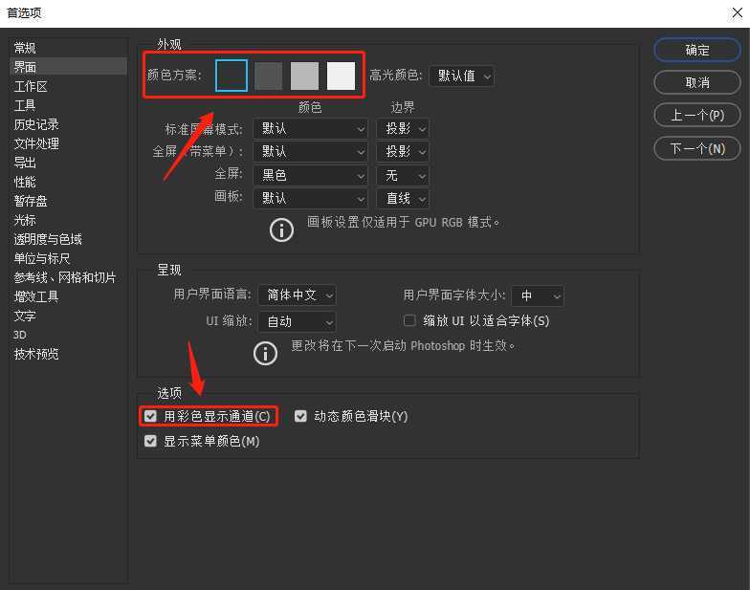Screen dimensions: 750x590
Task: Click the info icon beside artboard settings note
Action: click(281, 229)
